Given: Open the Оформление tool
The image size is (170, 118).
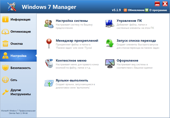Looking at the screenshot, I should click(x=127, y=61).
